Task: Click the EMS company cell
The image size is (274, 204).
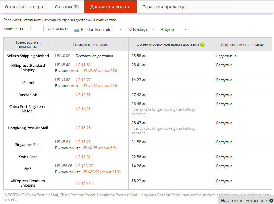Action: (28, 169)
